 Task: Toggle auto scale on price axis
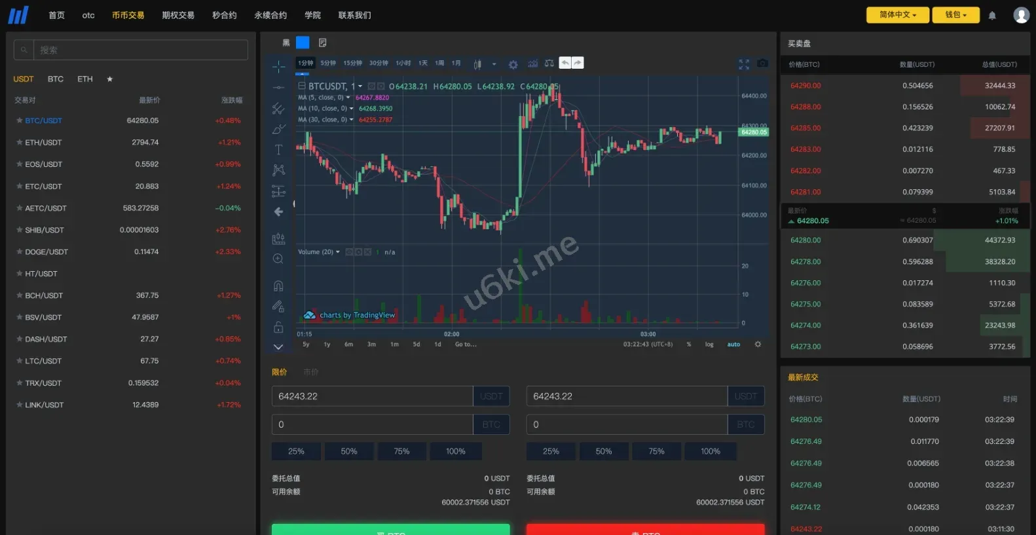(733, 344)
